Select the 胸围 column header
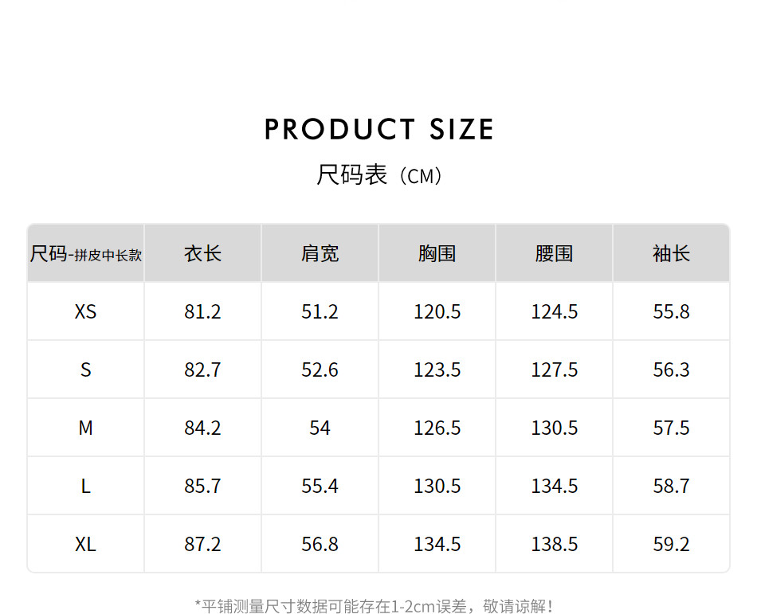757x614 pixels. point(437,254)
